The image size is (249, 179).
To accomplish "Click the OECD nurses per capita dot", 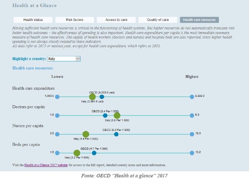I will 116,134.
